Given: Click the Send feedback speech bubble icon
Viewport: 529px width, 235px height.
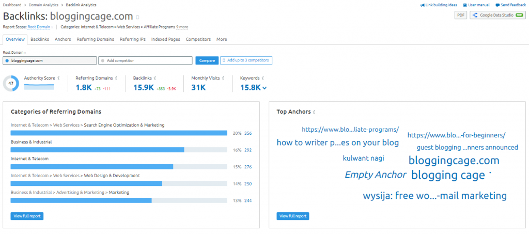Looking at the screenshot, I should click(497, 5).
